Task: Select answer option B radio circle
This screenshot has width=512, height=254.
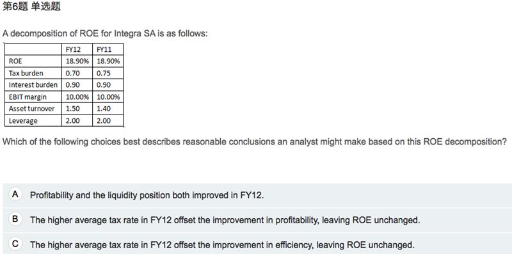Action: coord(15,219)
